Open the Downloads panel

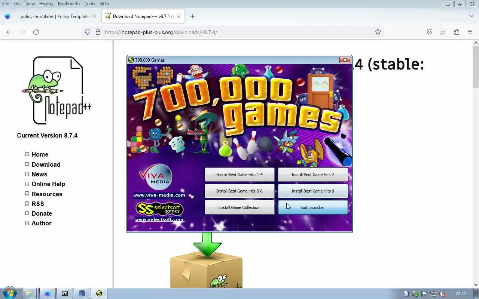(443, 32)
